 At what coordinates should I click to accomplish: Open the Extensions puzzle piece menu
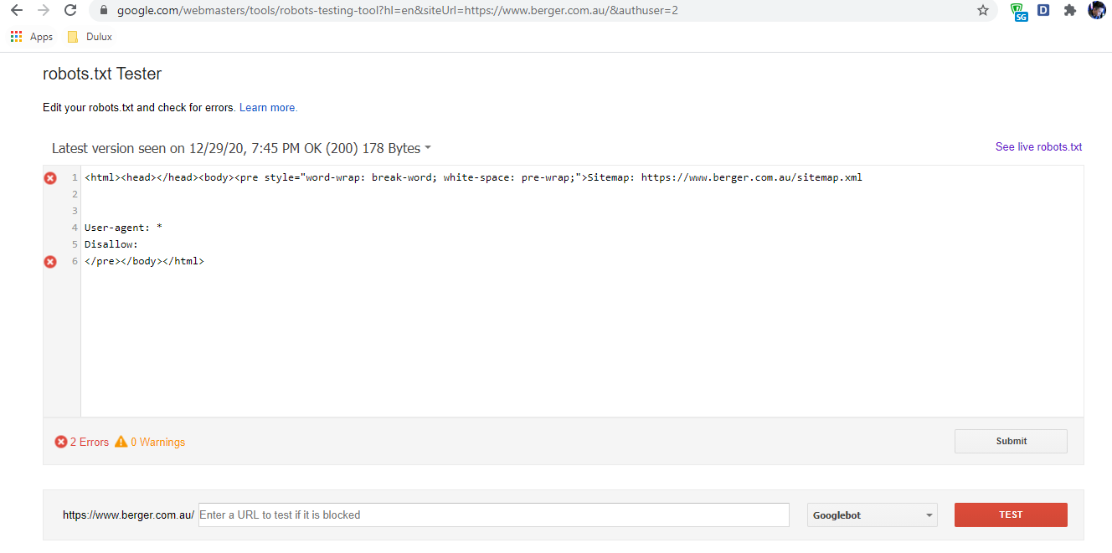1069,11
